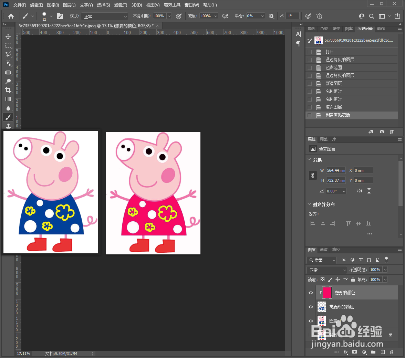The height and width of the screenshot is (358, 405).
Task: Open brush opacity dropdown arrow
Action: pyautogui.click(x=169, y=16)
